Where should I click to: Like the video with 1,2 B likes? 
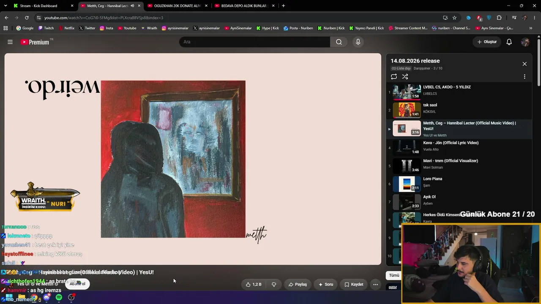tap(254, 285)
